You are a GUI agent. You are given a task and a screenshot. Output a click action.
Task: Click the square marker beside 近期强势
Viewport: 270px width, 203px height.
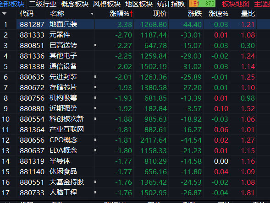[x=95, y=108]
